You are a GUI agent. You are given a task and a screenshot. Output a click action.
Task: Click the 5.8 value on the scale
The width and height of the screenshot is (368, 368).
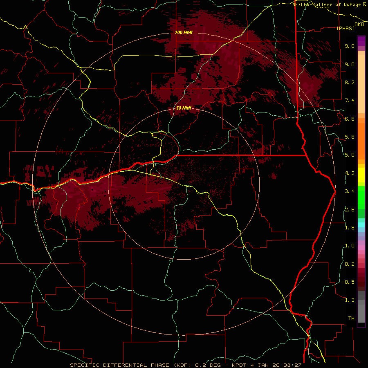coord(350,137)
